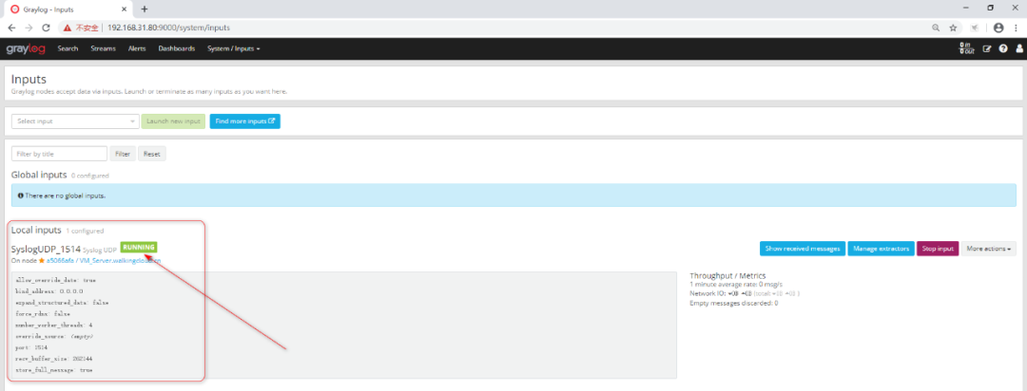Bookmark this page with the star icon
This screenshot has height=391, width=1027.
click(953, 28)
